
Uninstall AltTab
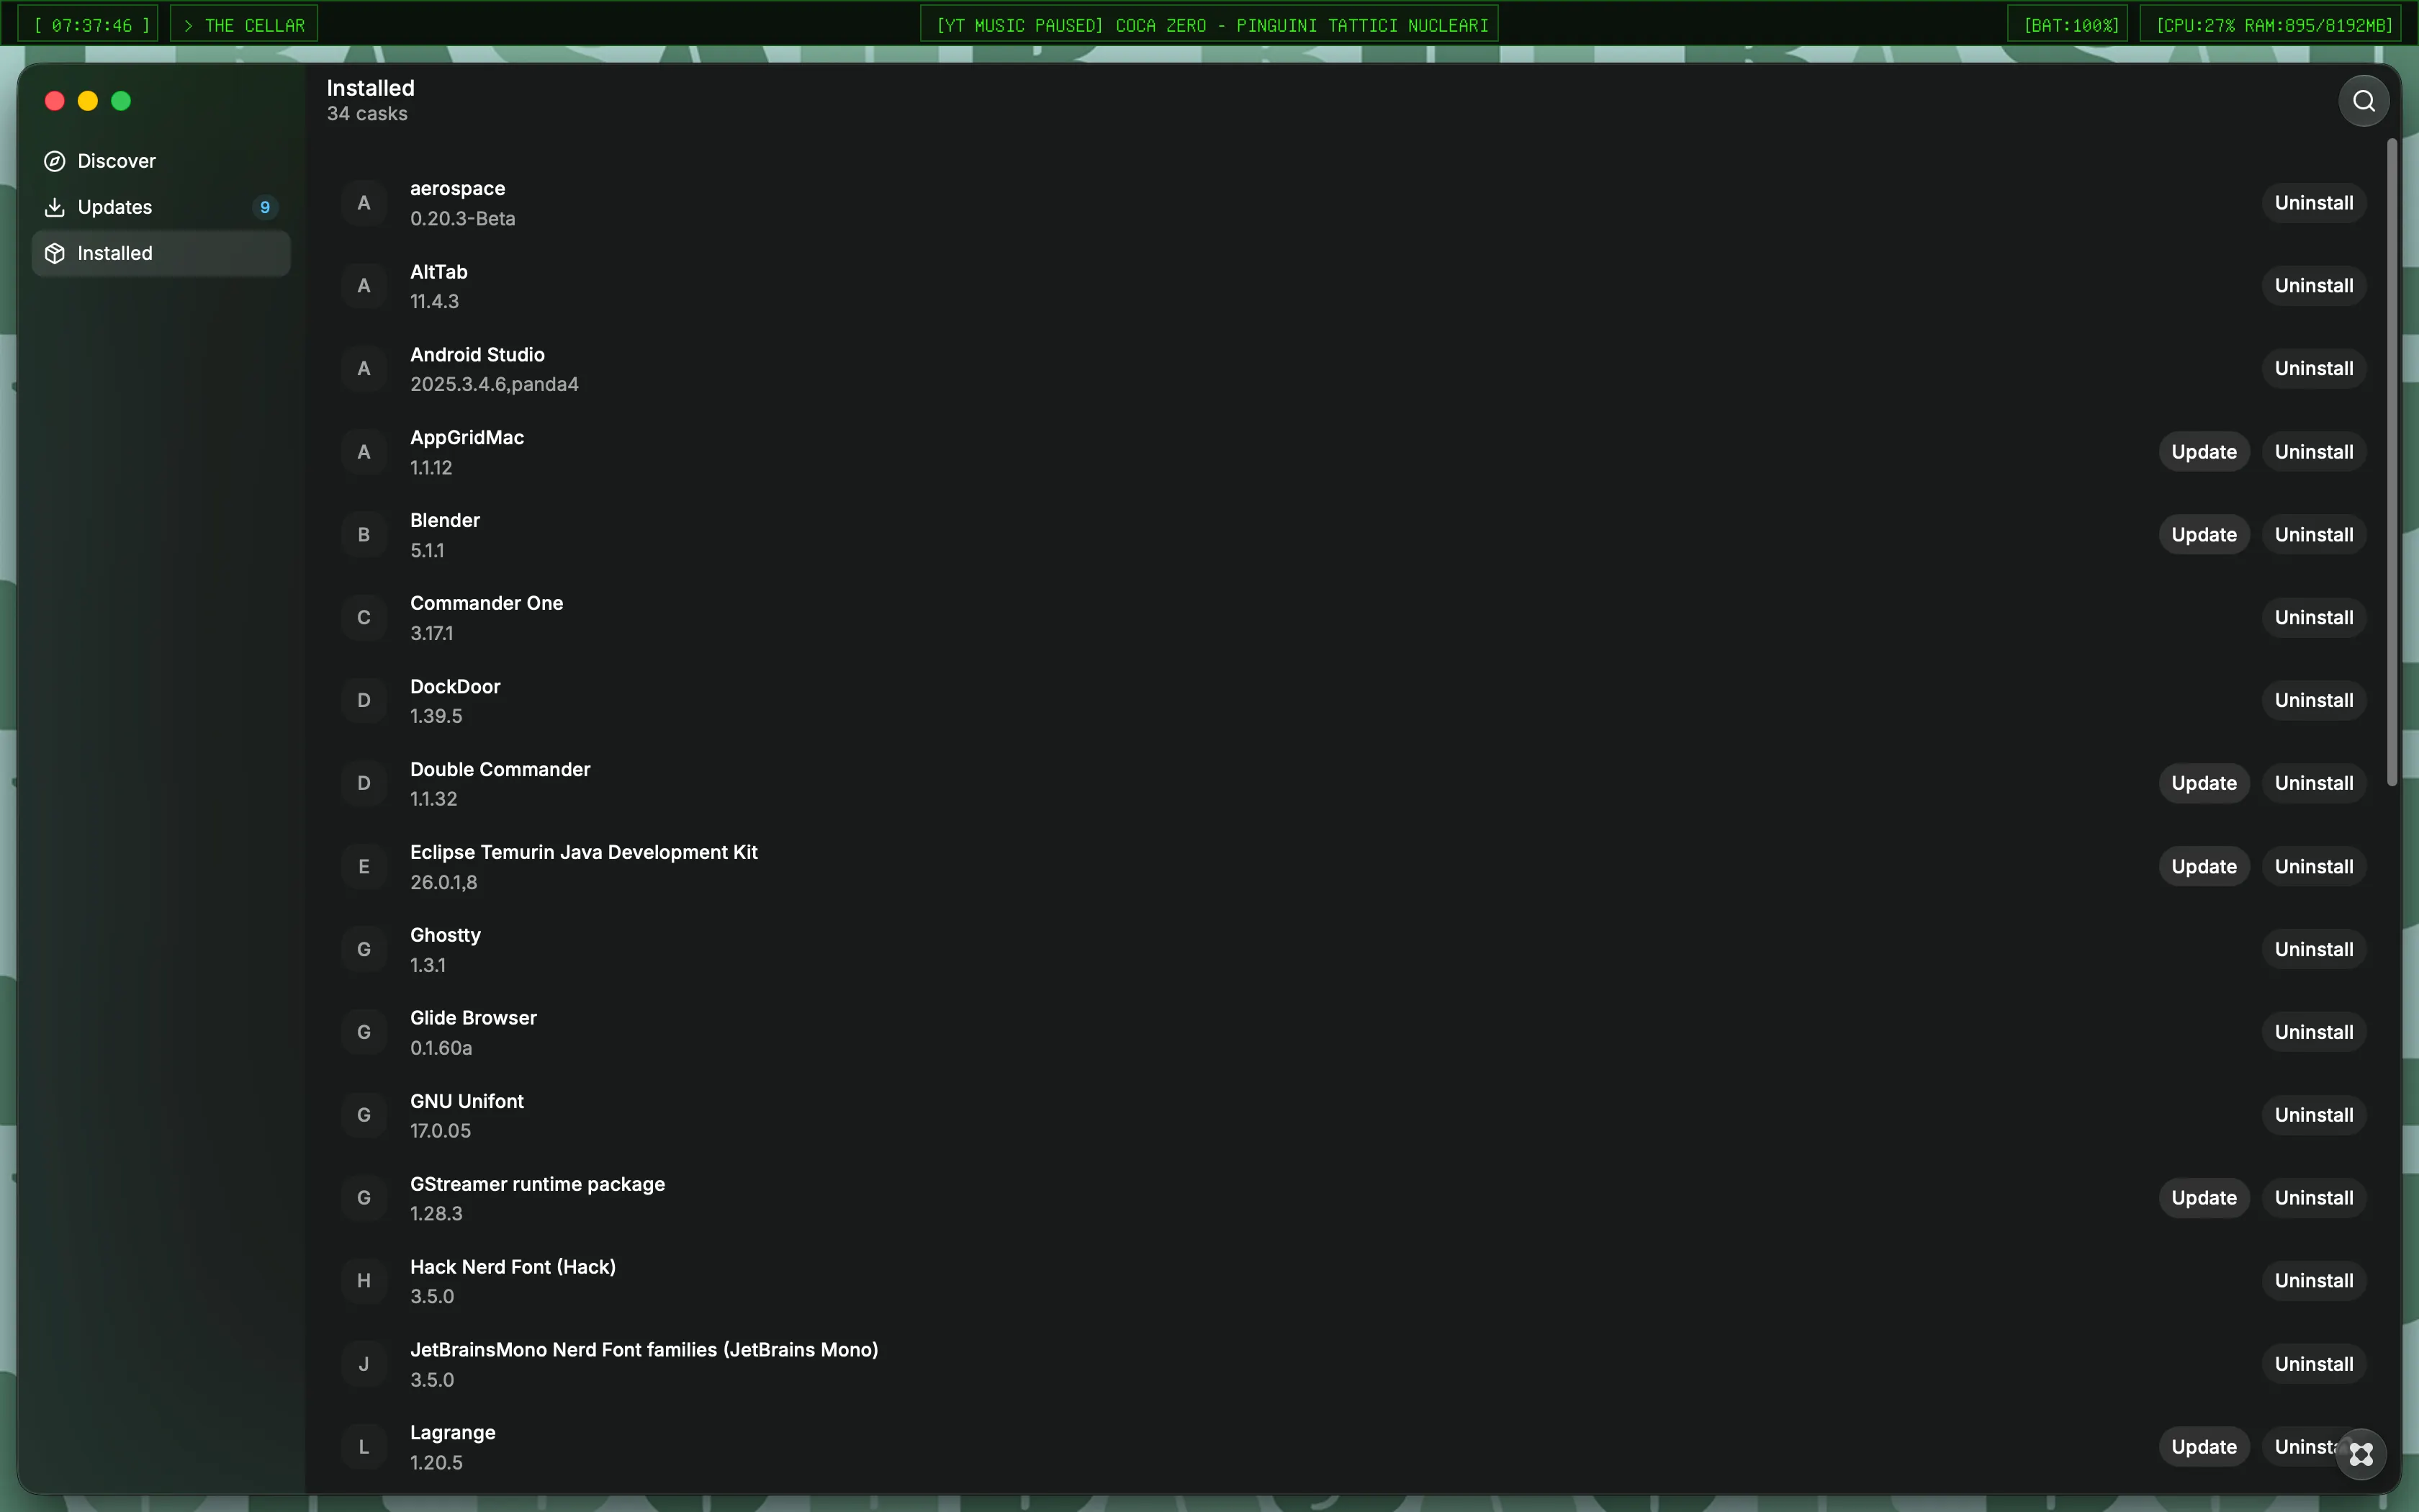pos(2313,286)
